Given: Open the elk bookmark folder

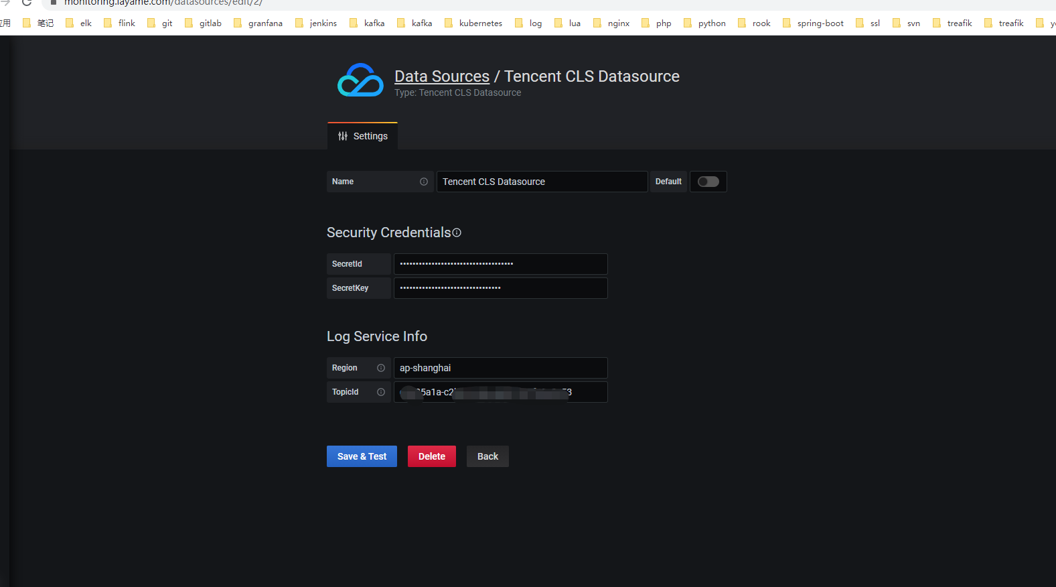Looking at the screenshot, I should click(78, 23).
